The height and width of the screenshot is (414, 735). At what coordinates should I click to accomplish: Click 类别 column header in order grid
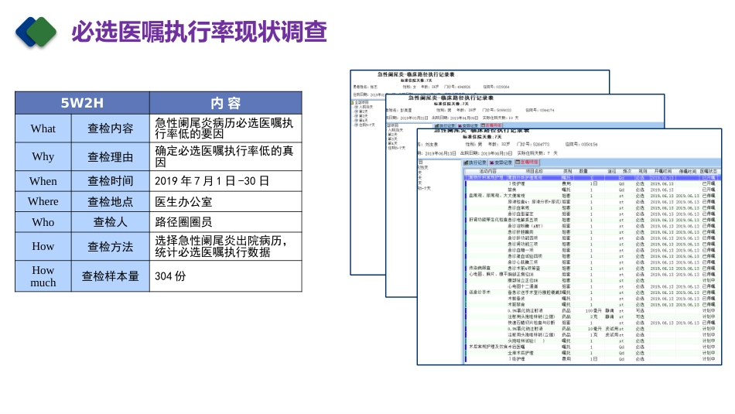point(567,172)
